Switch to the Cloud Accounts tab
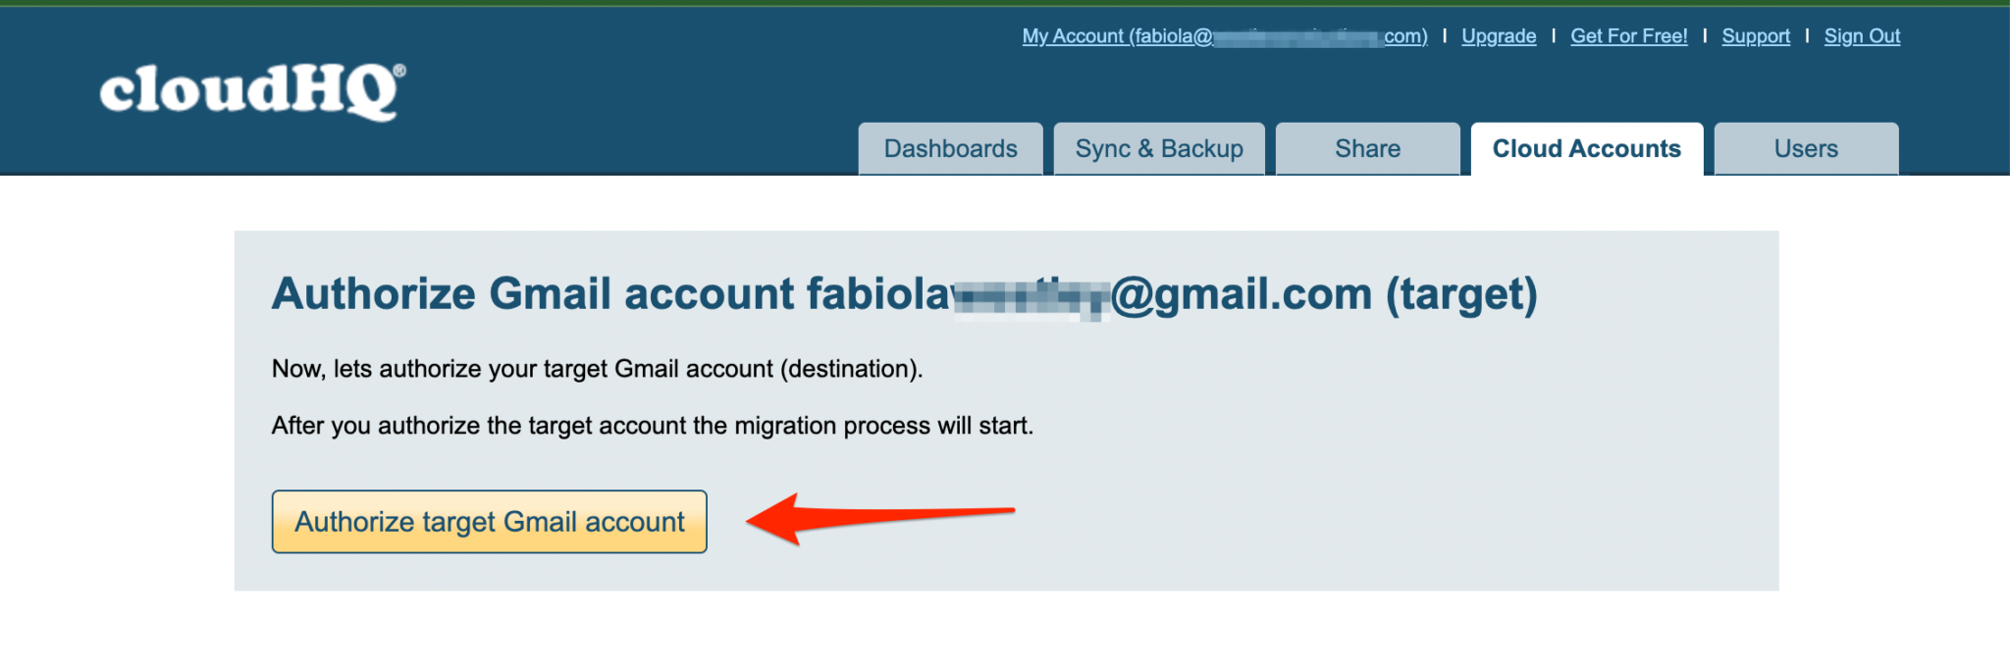The height and width of the screenshot is (669, 2010). pos(1586,148)
